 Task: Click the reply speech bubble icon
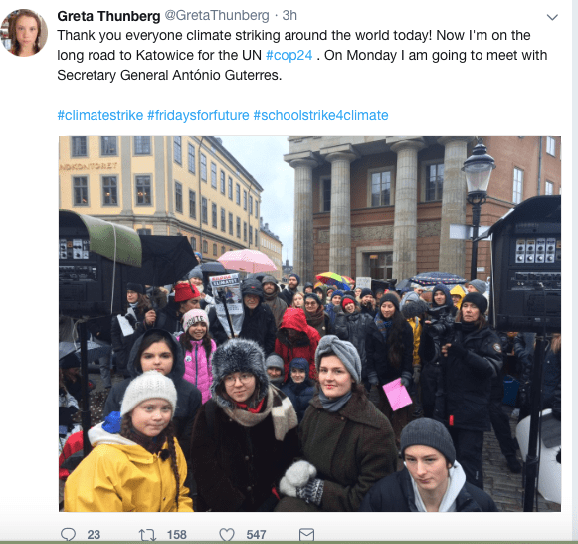(x=68, y=534)
